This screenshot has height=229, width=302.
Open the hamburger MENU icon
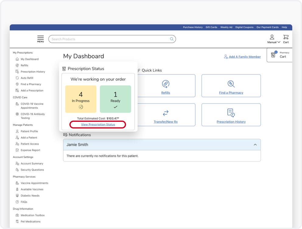[40, 39]
